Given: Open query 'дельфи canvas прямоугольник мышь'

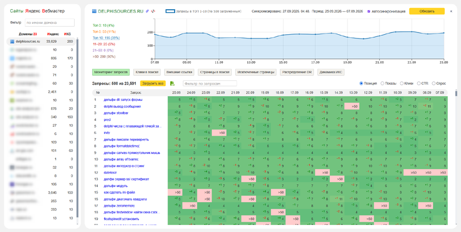Looking at the screenshot, I should point(132,153).
